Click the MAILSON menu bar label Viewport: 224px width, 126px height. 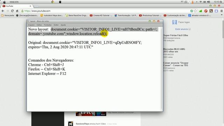[14, 2]
